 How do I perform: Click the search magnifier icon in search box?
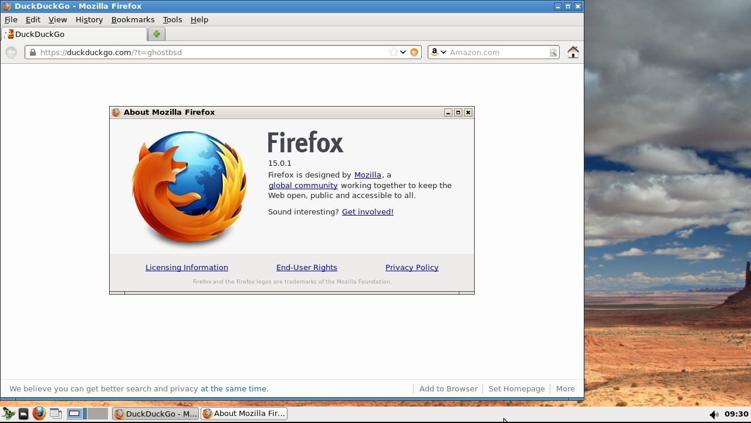click(553, 52)
